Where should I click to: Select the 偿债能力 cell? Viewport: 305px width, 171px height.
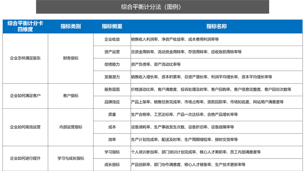(x=112, y=64)
